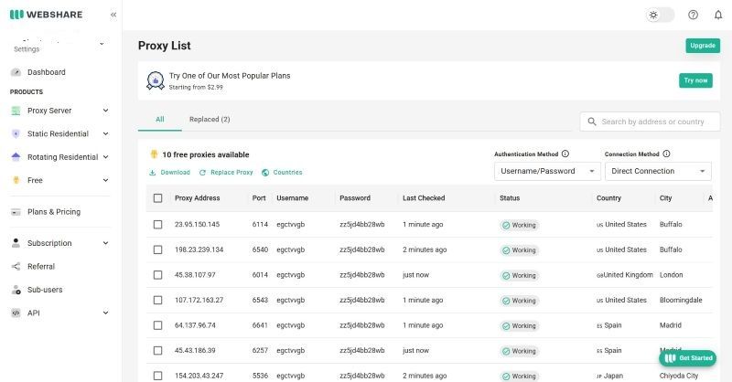Click the Try now button
Screen dimensions: 732x382
695,80
